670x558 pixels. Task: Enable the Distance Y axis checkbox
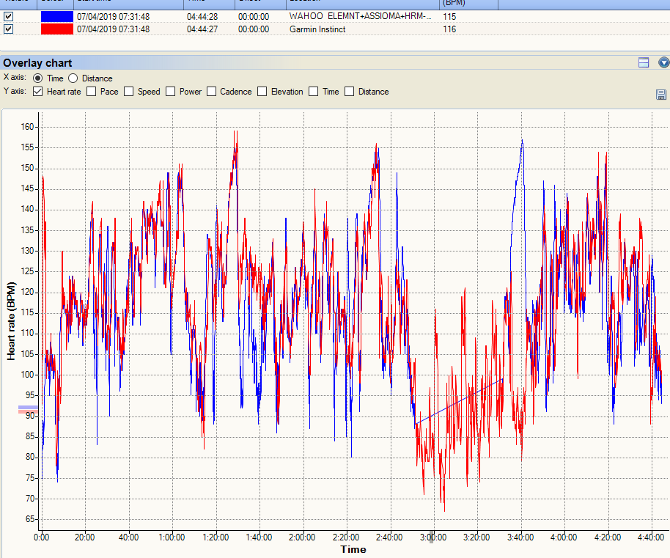(350, 92)
